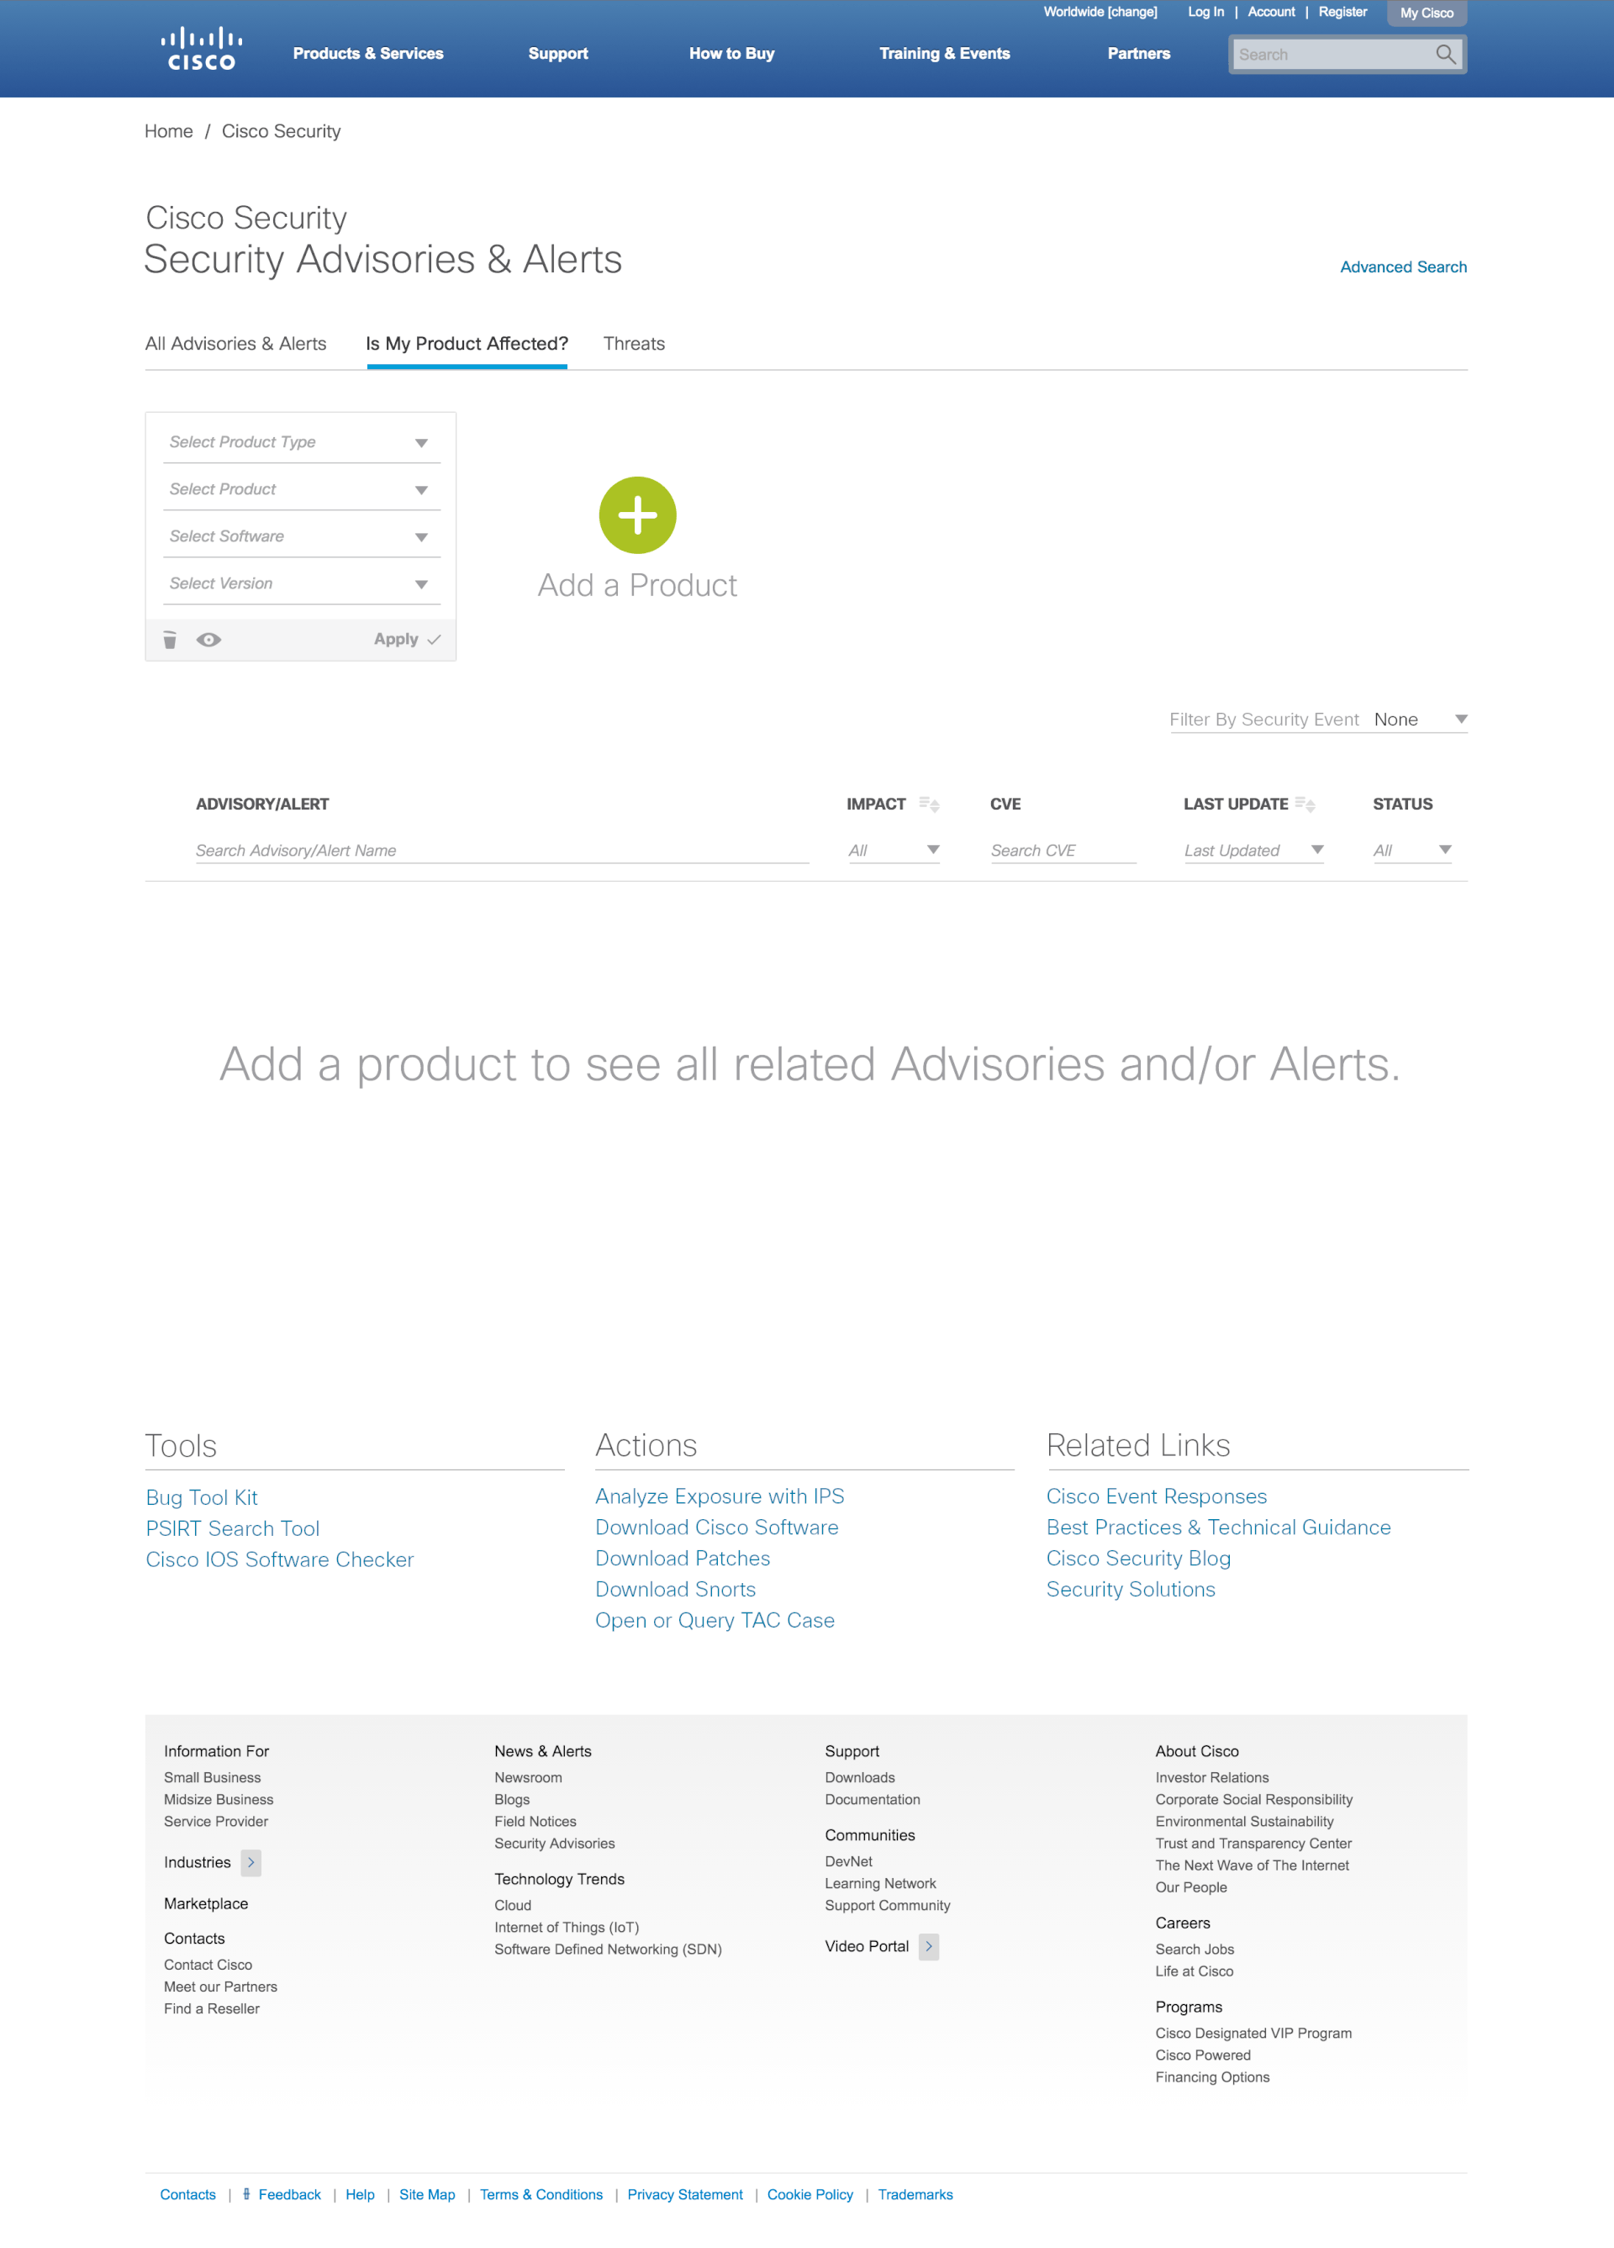Switch to All Advisories & Alerts tab

pos(236,344)
